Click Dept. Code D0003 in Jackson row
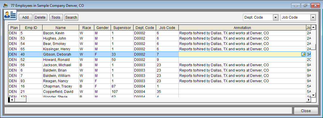323x118 pixels. (x=145, y=65)
